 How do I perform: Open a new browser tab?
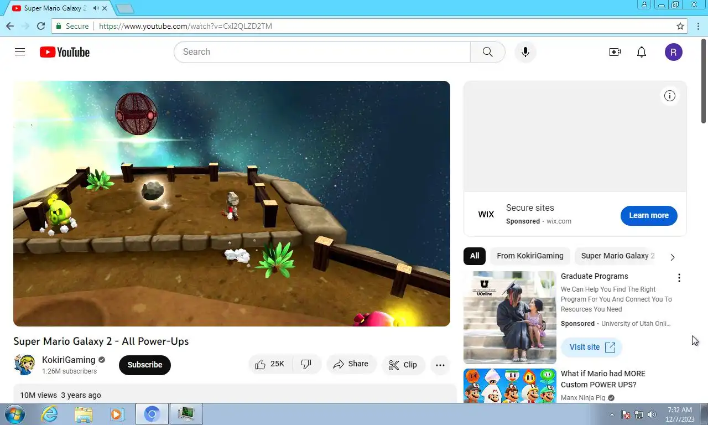(126, 8)
